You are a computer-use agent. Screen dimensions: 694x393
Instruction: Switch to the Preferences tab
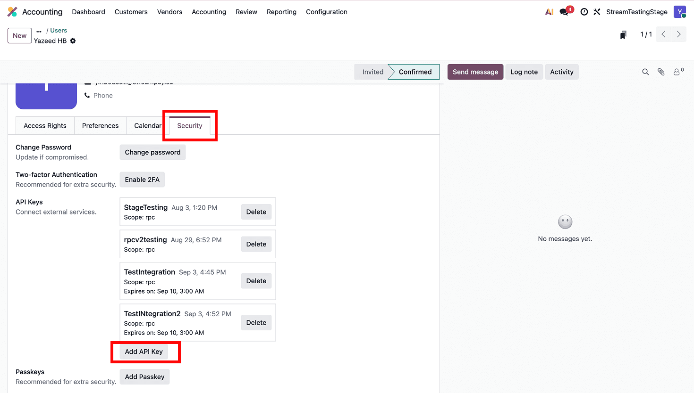101,126
